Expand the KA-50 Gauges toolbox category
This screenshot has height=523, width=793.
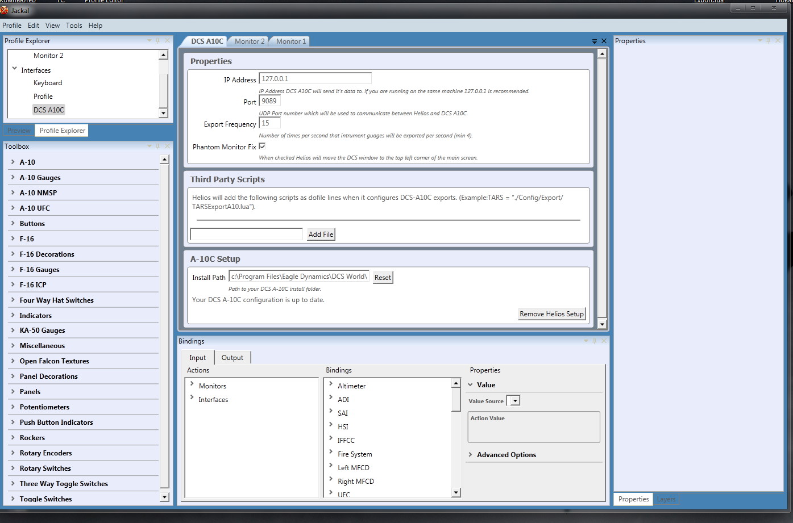(13, 330)
